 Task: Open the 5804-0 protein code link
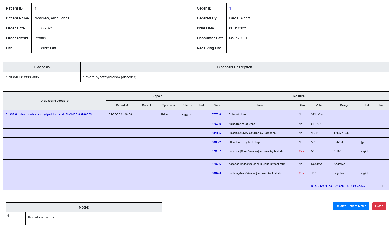[x=216, y=173]
